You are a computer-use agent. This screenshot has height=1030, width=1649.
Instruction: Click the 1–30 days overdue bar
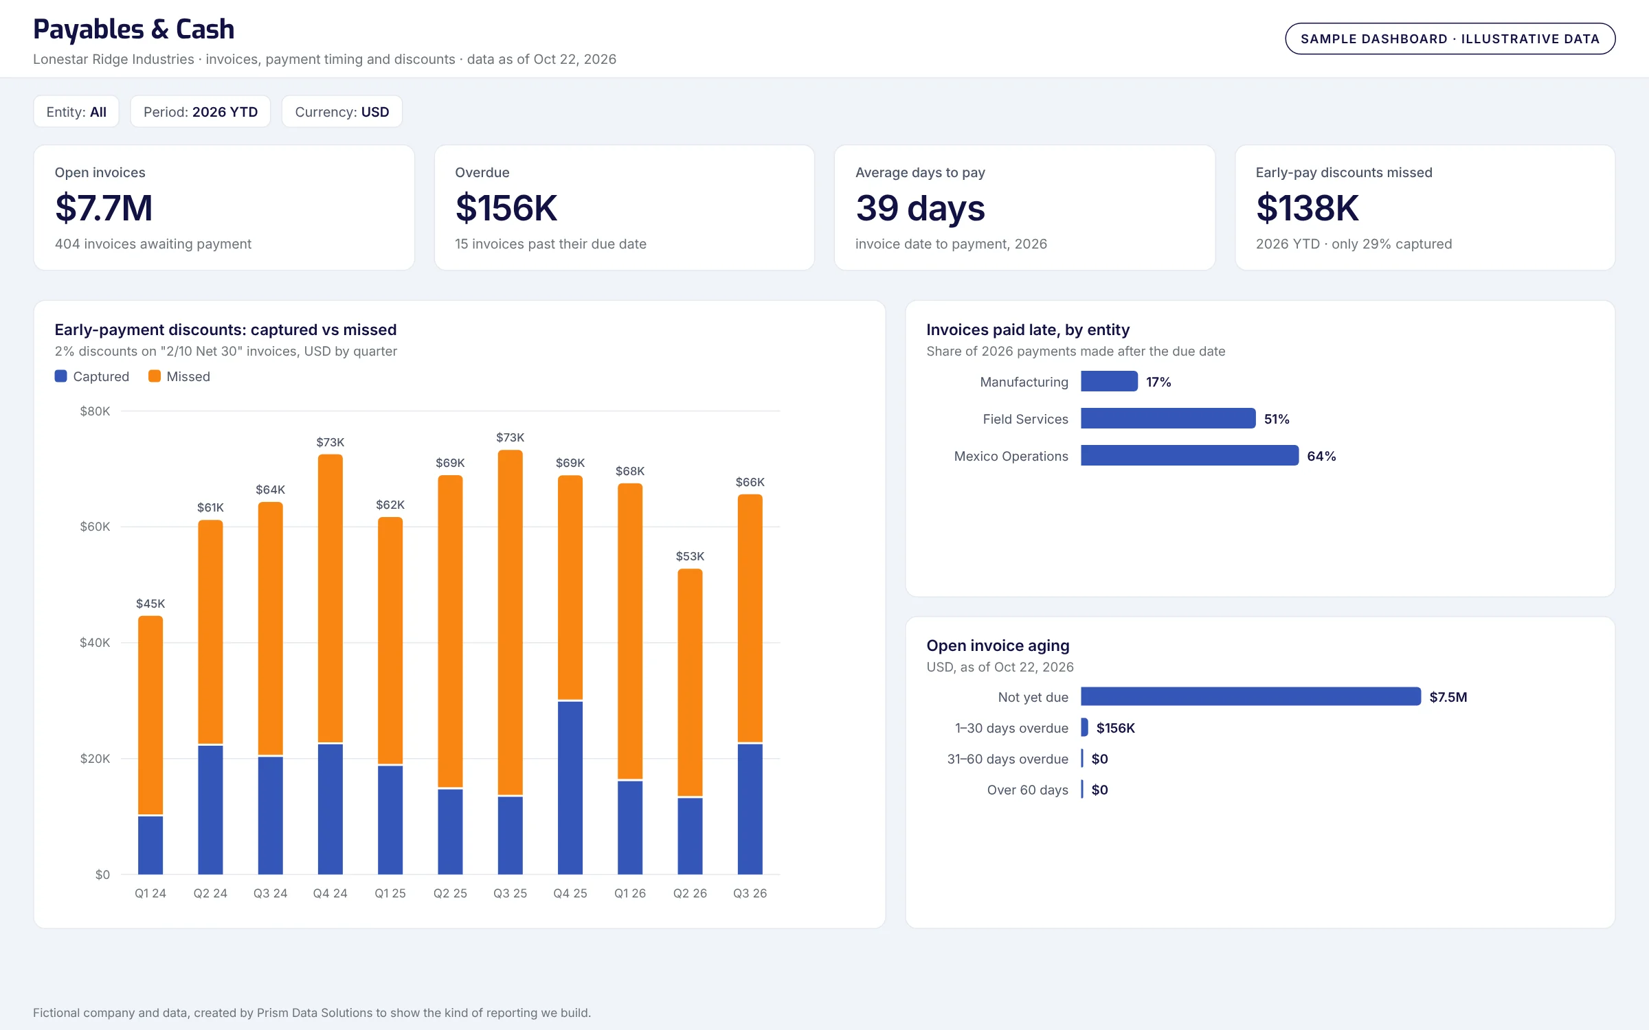tap(1084, 727)
